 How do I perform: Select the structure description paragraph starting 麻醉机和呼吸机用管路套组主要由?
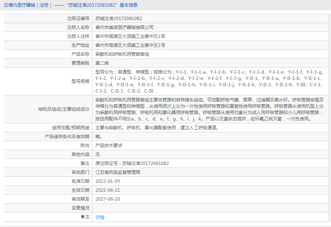(x=209, y=109)
